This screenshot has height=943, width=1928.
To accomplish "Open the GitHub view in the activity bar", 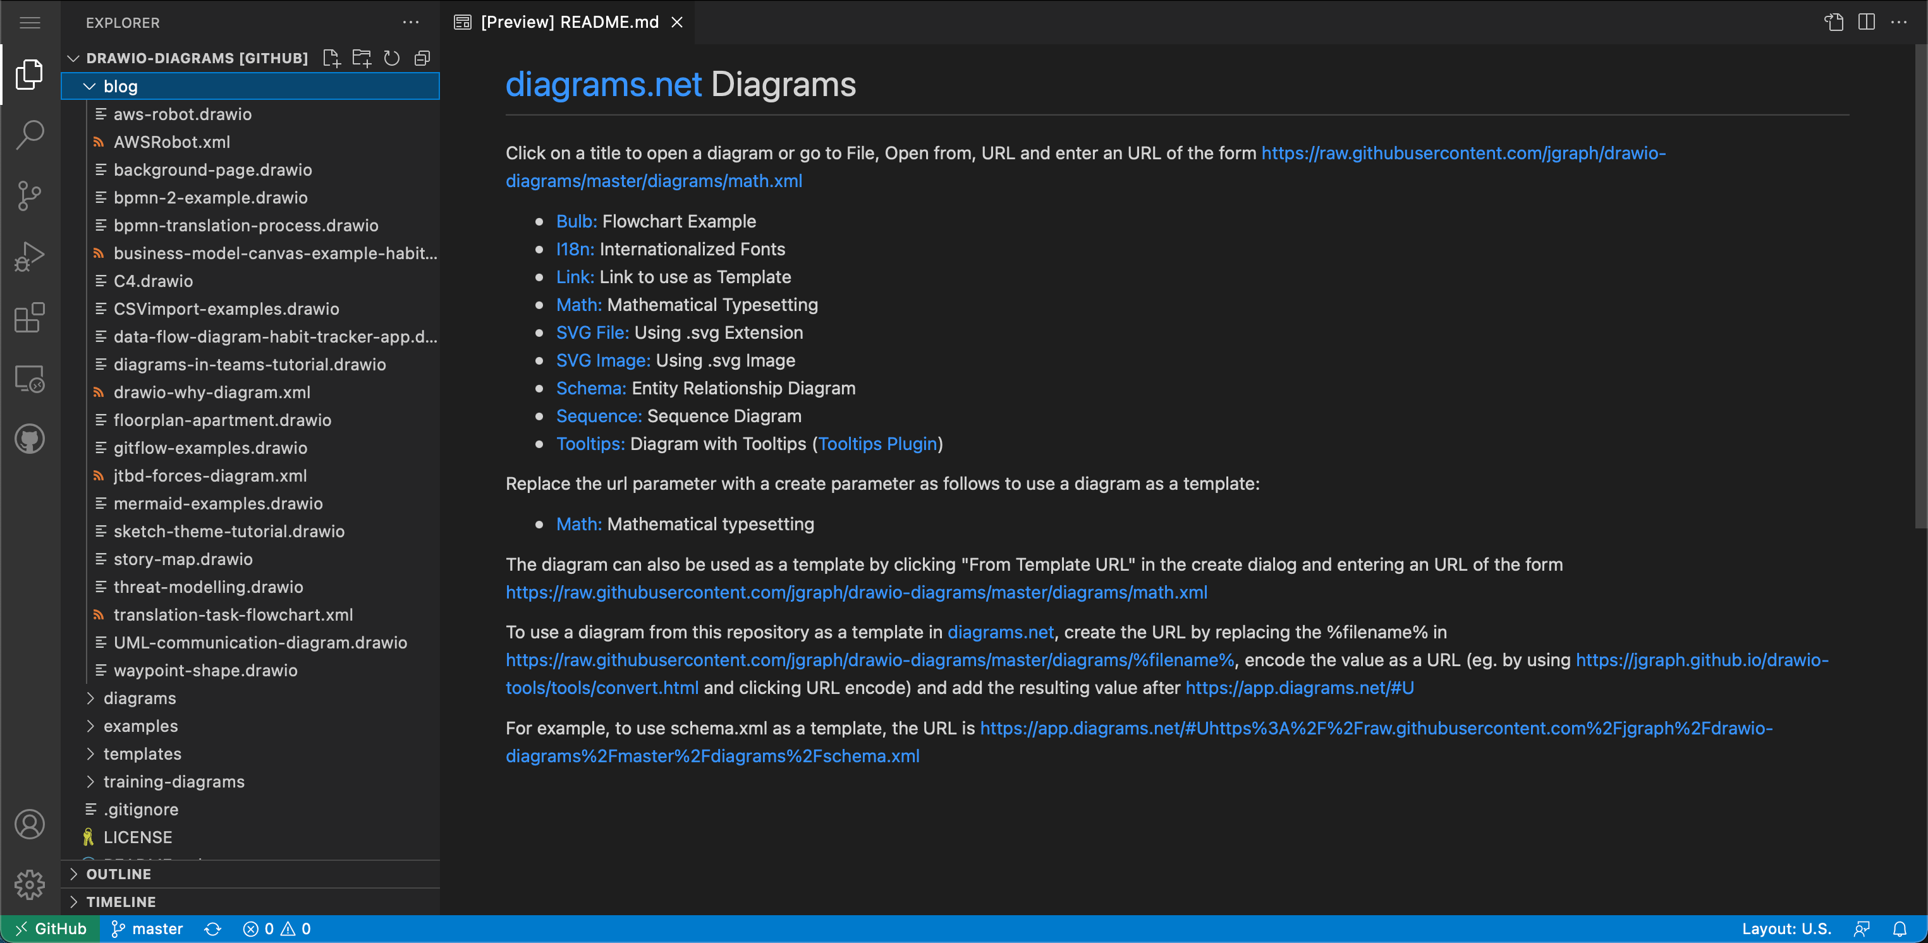I will point(29,439).
